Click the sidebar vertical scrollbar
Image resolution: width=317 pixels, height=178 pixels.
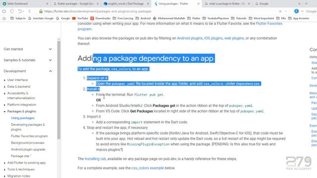pyautogui.click(x=58, y=90)
